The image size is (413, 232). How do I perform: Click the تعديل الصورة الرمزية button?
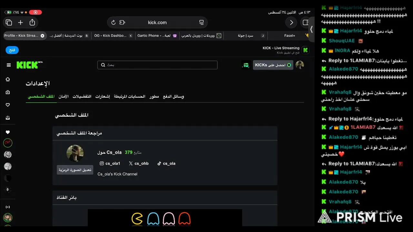[75, 170]
